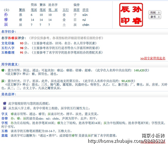Click the 笔画 header under 简体
This screenshot has width=168, height=144.
[34, 10]
